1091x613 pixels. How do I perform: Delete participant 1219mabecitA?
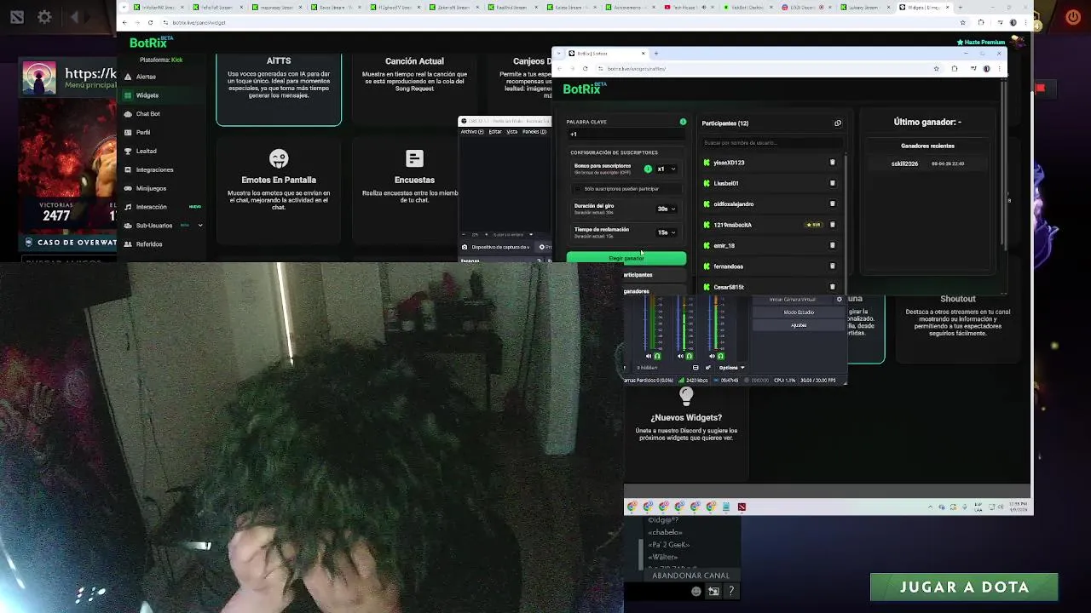click(x=833, y=225)
